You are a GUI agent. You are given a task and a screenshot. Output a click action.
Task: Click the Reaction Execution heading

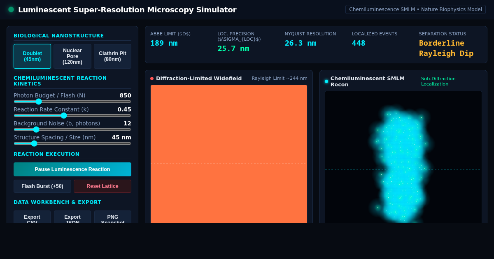(47, 154)
